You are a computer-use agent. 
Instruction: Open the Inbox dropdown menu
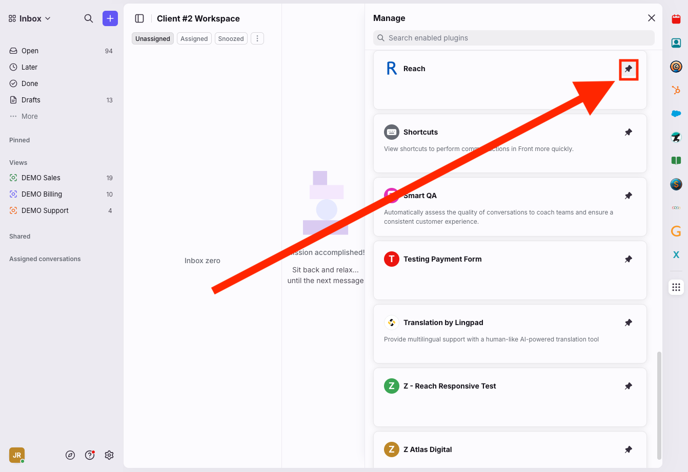30,18
